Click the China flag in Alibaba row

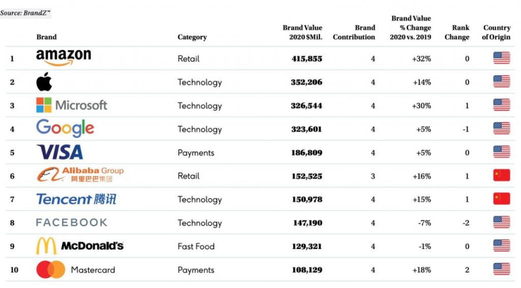501,176
